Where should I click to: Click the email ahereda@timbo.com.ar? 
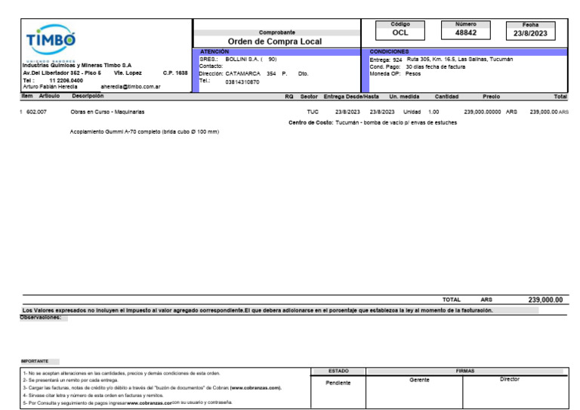pyautogui.click(x=131, y=87)
